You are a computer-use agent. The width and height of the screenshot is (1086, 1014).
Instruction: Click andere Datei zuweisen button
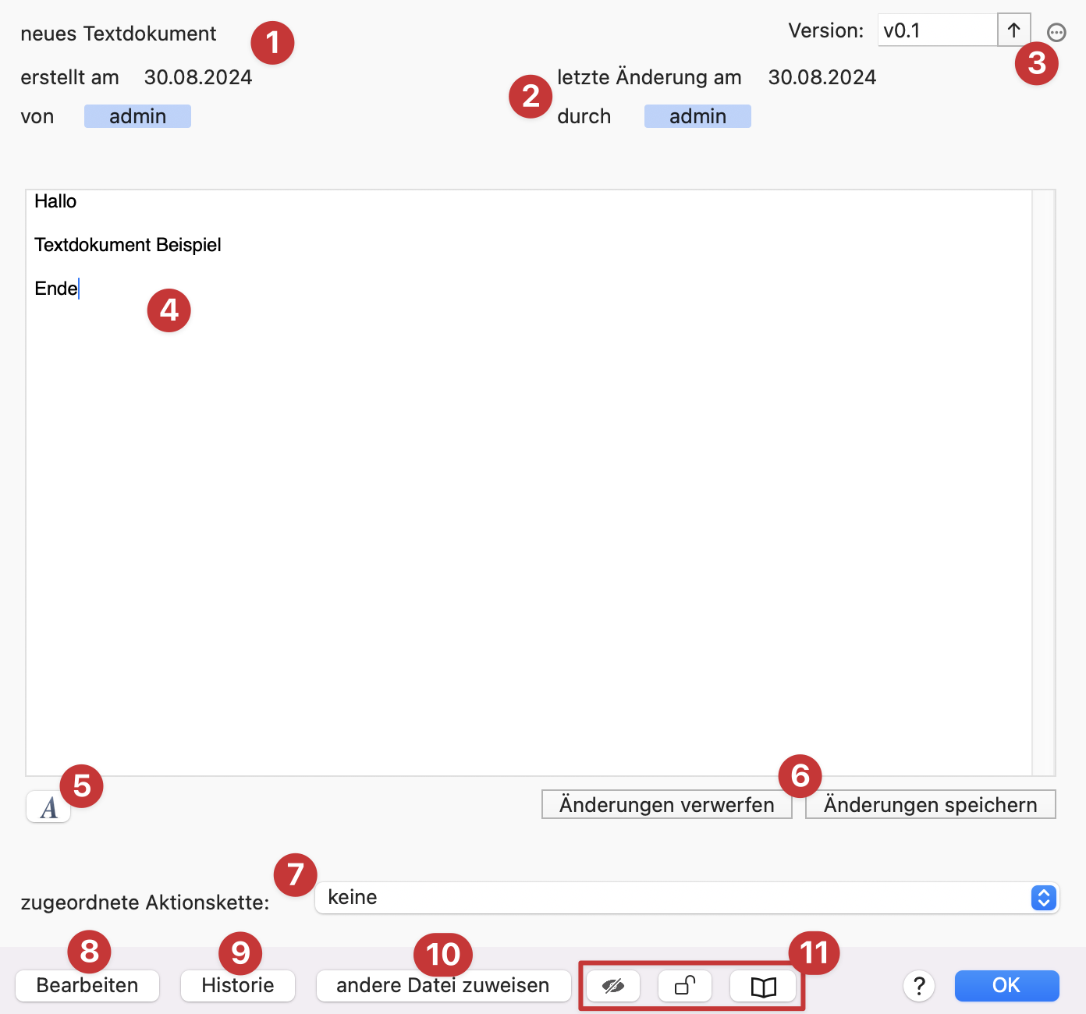(443, 986)
